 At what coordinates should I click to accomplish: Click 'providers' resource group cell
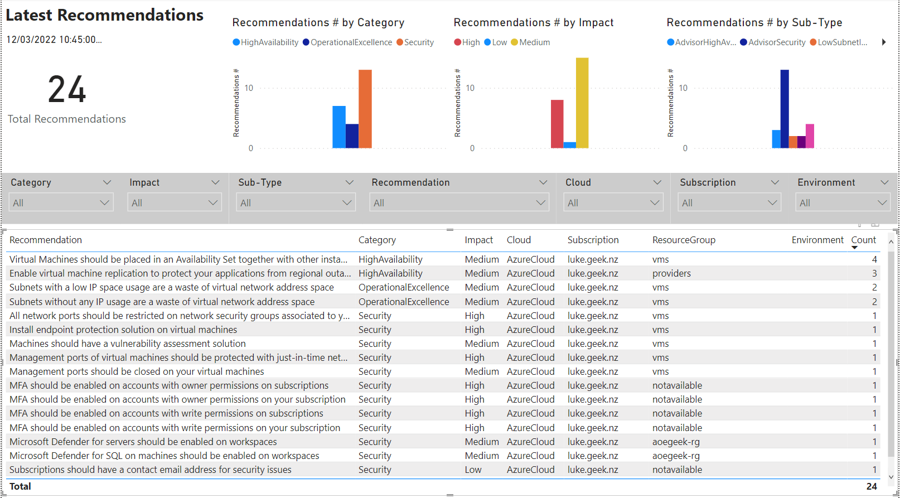coord(671,273)
